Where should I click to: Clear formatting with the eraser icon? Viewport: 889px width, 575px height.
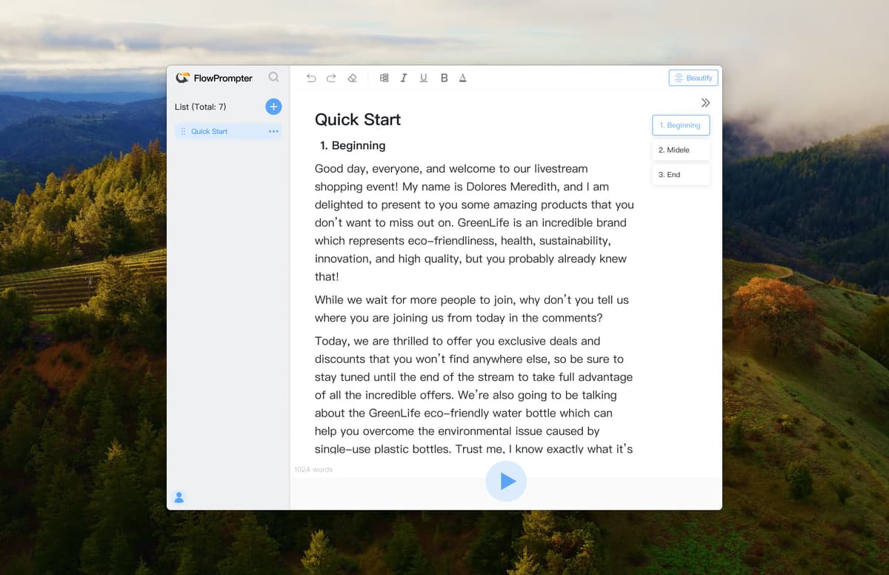coord(352,77)
